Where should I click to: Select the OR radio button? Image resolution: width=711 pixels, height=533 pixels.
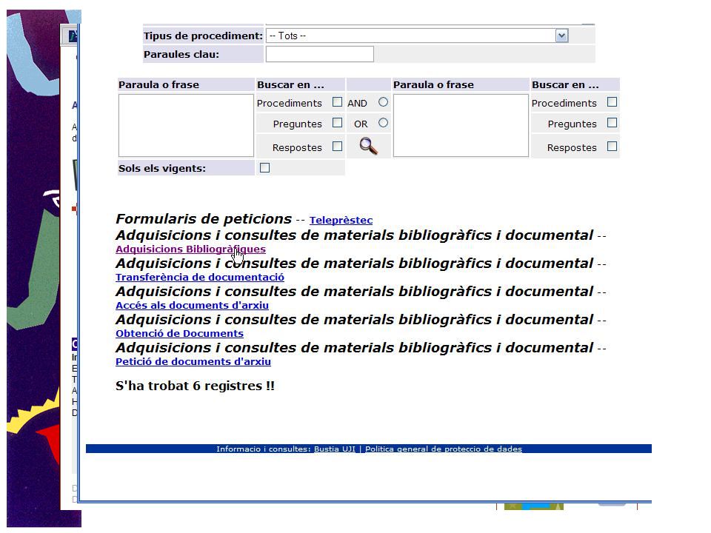pyautogui.click(x=383, y=123)
